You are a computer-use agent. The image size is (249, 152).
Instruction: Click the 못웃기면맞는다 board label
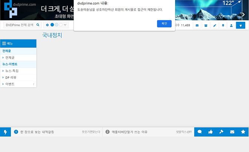coord(91,132)
